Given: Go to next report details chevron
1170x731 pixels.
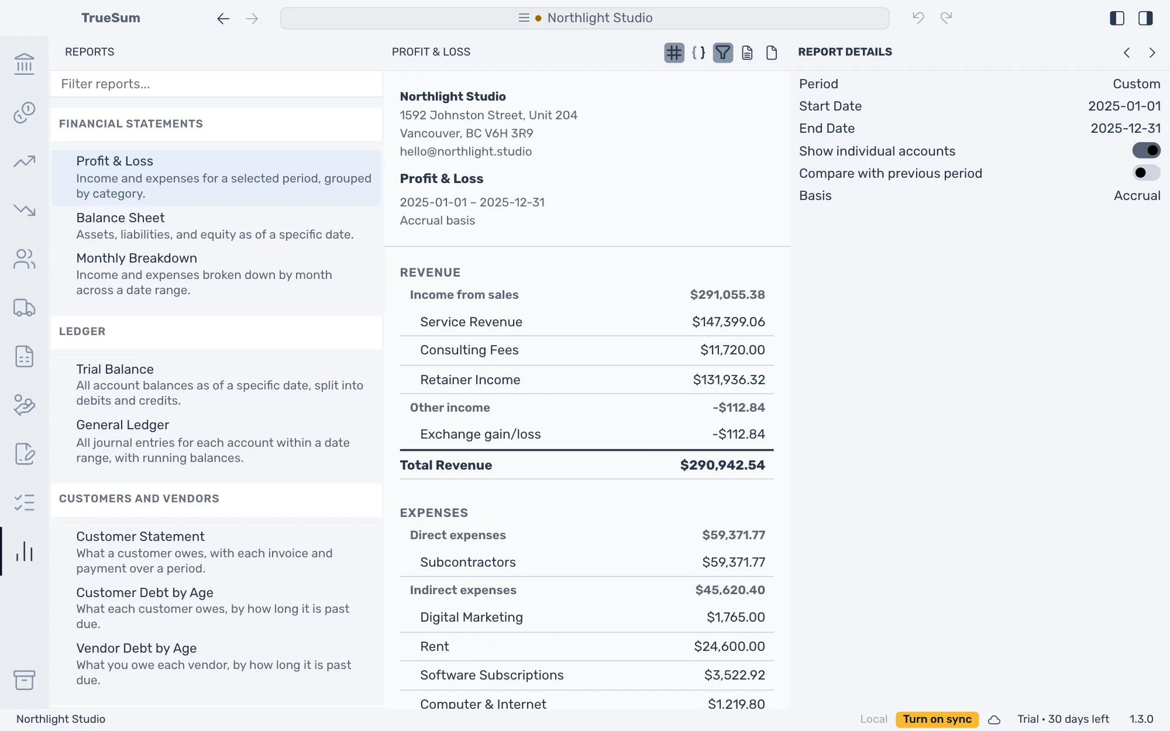Looking at the screenshot, I should [1152, 53].
